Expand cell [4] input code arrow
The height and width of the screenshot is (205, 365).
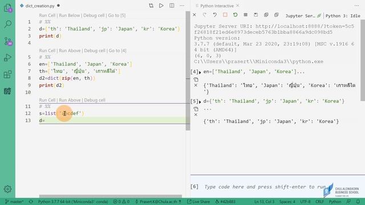pos(200,72)
